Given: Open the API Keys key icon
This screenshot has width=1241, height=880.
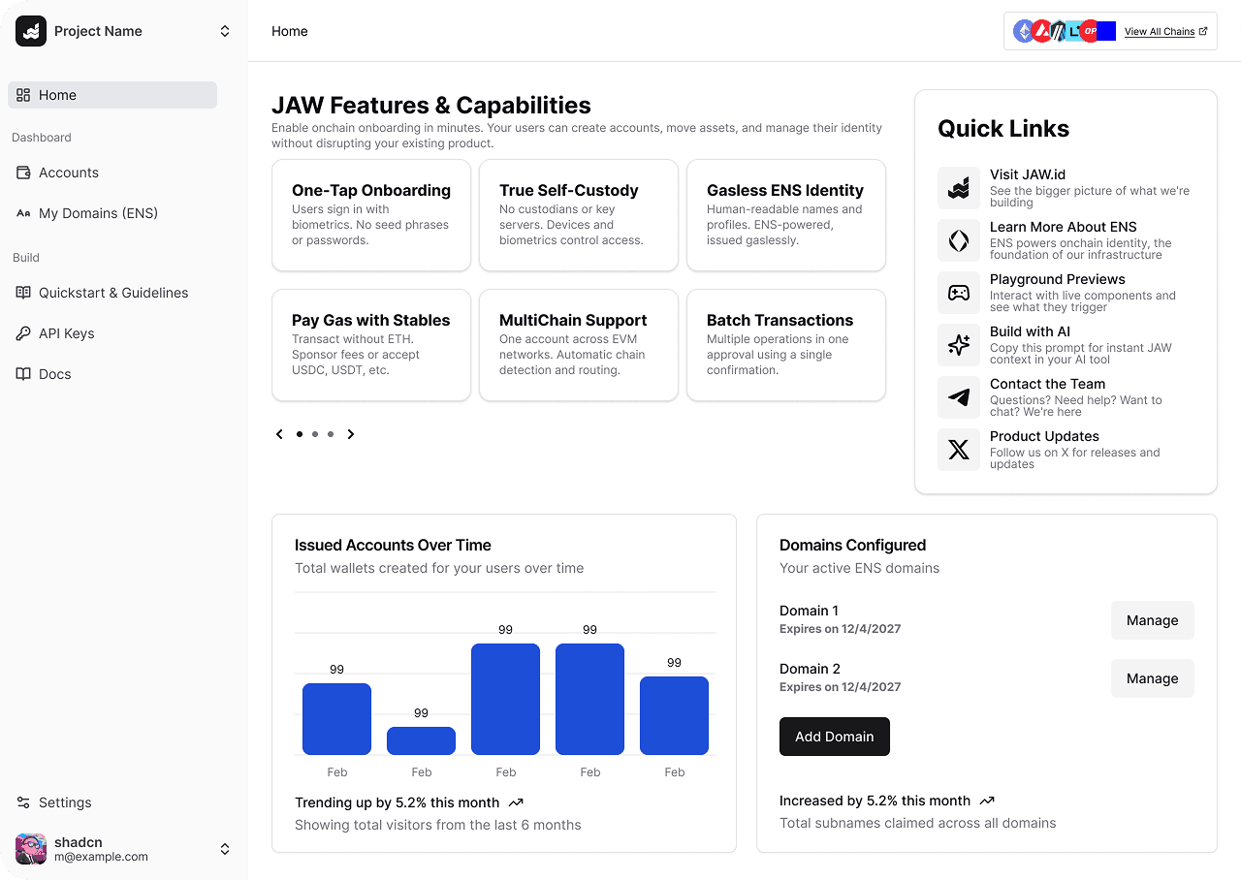Looking at the screenshot, I should [21, 333].
